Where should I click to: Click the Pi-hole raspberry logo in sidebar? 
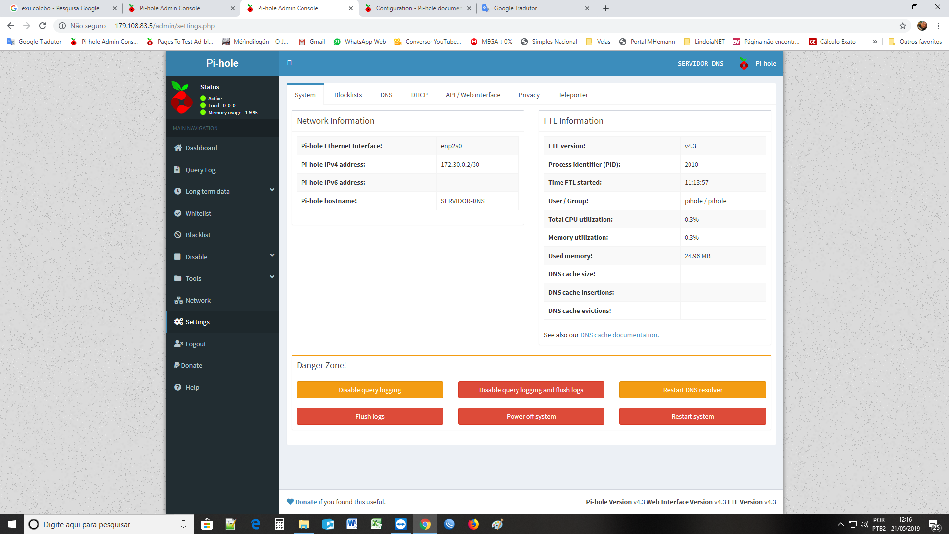click(181, 97)
